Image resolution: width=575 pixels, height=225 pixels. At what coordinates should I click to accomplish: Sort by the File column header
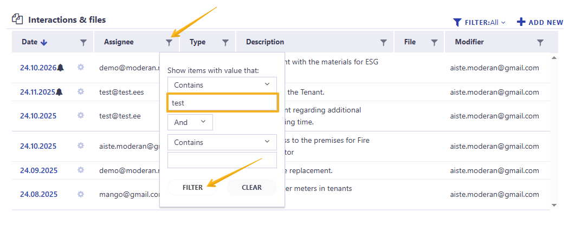(x=410, y=42)
